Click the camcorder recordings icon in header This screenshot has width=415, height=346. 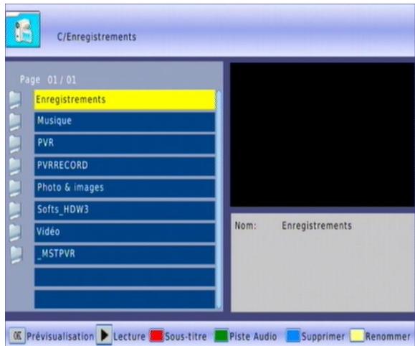(x=23, y=29)
